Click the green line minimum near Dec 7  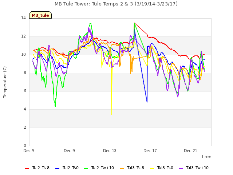[55, 106]
